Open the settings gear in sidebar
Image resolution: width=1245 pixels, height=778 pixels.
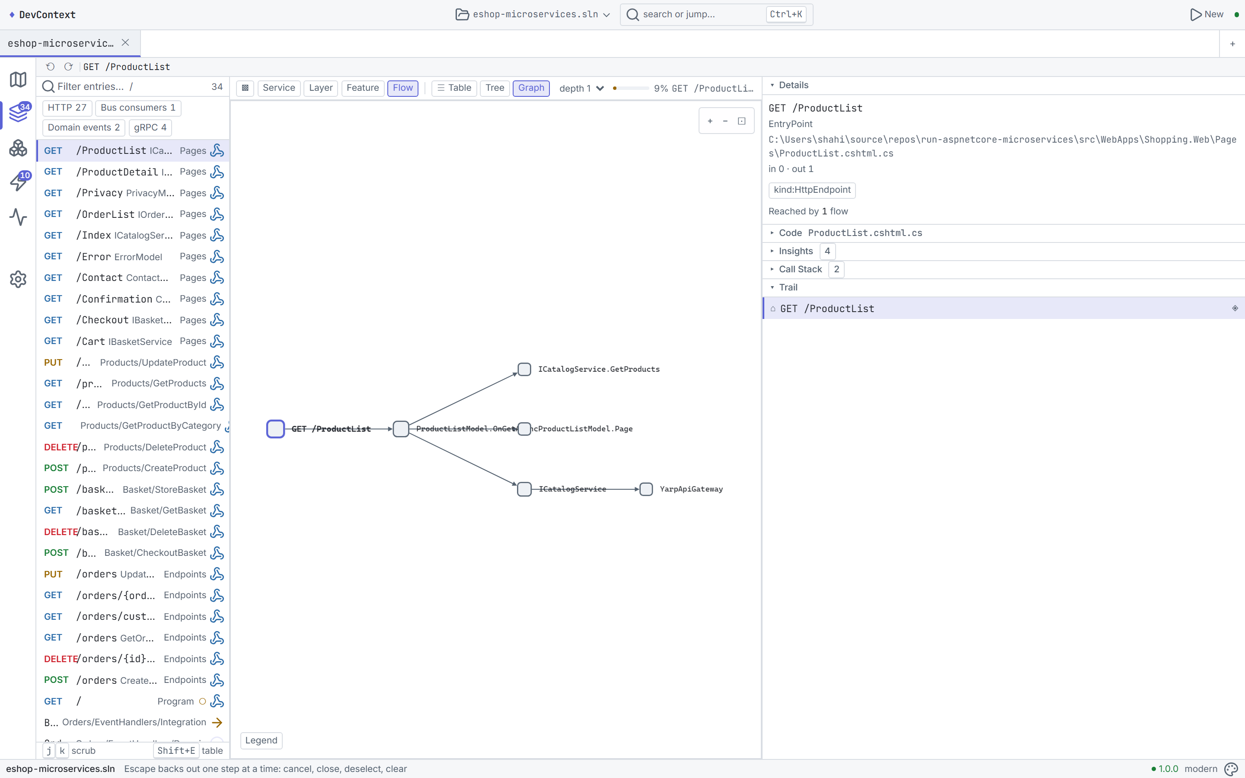point(18,279)
